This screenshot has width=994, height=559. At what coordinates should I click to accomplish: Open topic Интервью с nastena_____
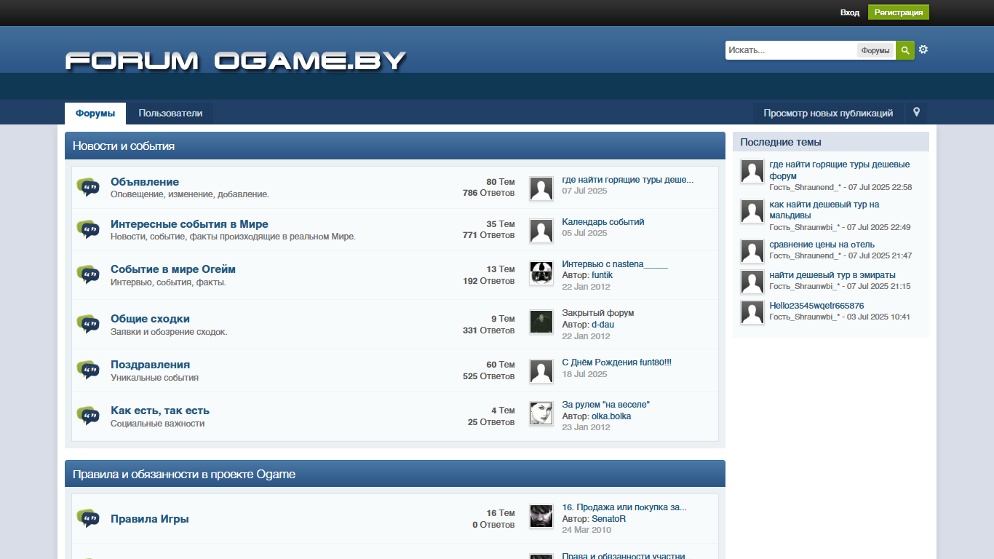[x=615, y=264]
